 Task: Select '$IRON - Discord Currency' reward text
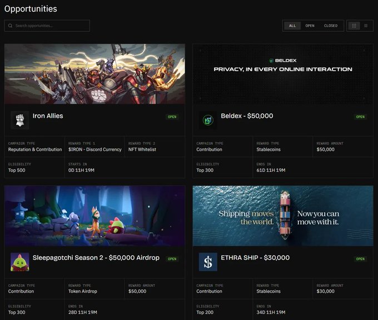click(x=94, y=149)
